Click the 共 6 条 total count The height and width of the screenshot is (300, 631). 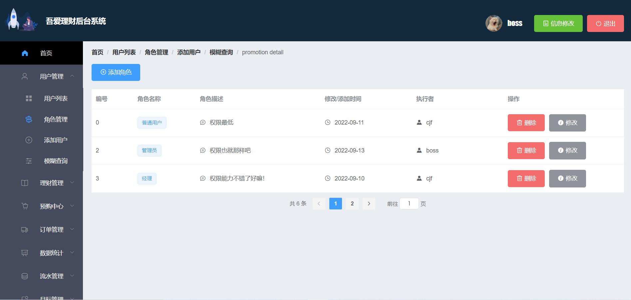point(298,203)
